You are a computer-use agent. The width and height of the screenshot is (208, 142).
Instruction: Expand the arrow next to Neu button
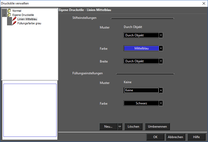120,127
